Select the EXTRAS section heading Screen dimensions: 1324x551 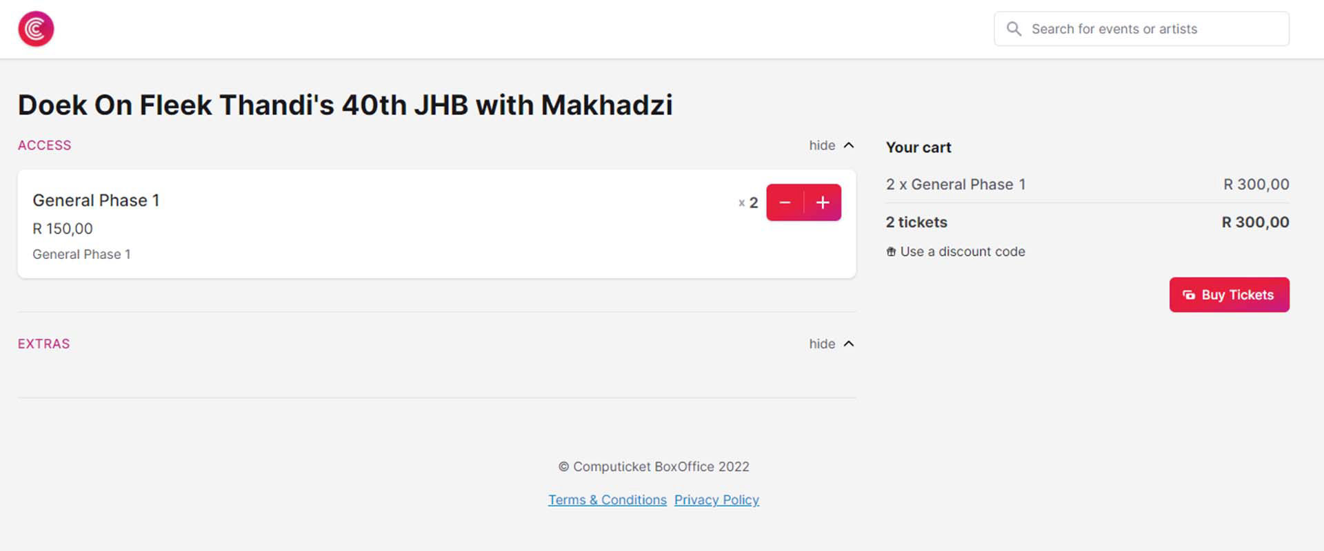pyautogui.click(x=44, y=344)
